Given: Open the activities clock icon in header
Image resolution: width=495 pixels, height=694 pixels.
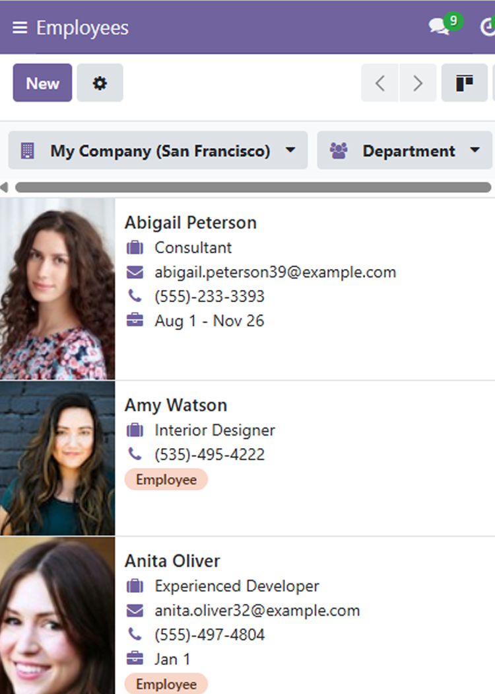Looking at the screenshot, I should [x=488, y=27].
